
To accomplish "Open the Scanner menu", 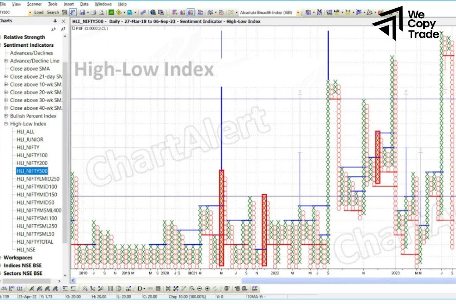I will 34,4.
